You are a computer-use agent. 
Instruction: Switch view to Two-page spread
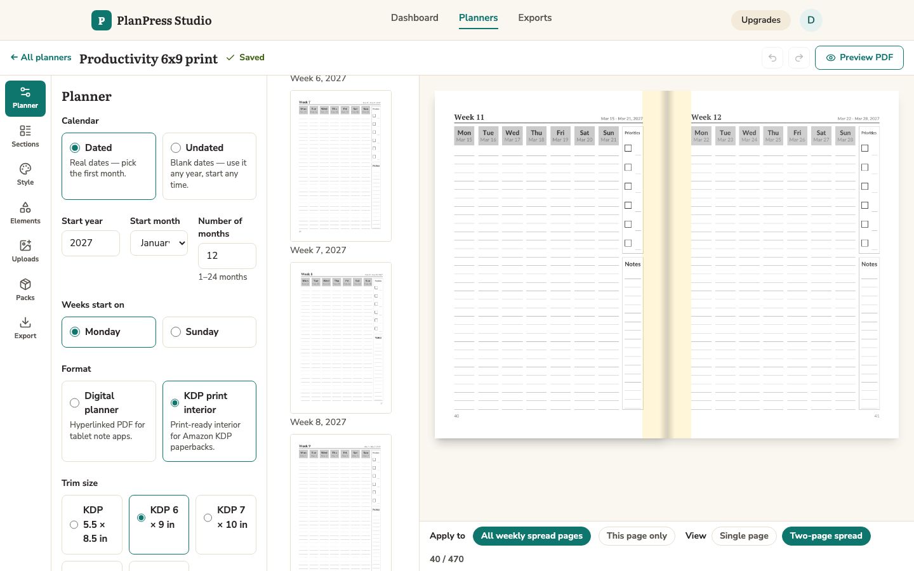[826, 536]
